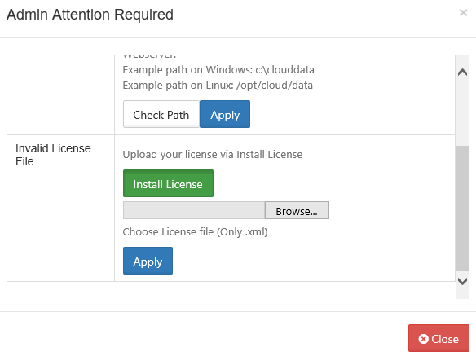The width and height of the screenshot is (476, 356).
Task: Click the green Install License button
Action: point(168,183)
